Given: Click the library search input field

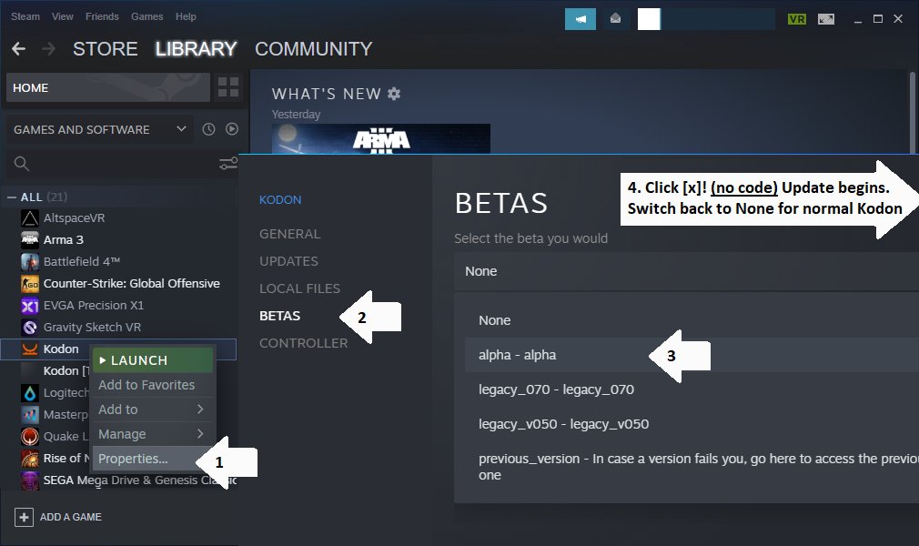Looking at the screenshot, I should [x=123, y=164].
